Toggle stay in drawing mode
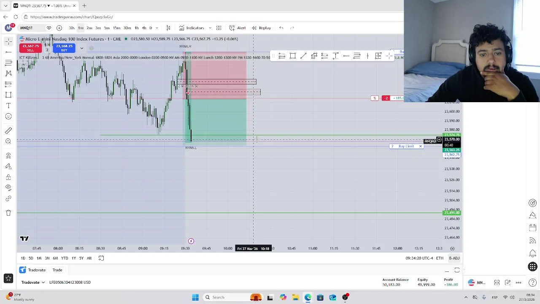Image resolution: width=540 pixels, height=304 pixels. pyautogui.click(x=8, y=167)
